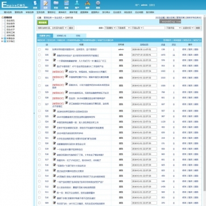206x206 pixels.
Task: Click the title image icon in row 520
Action: click(55, 143)
